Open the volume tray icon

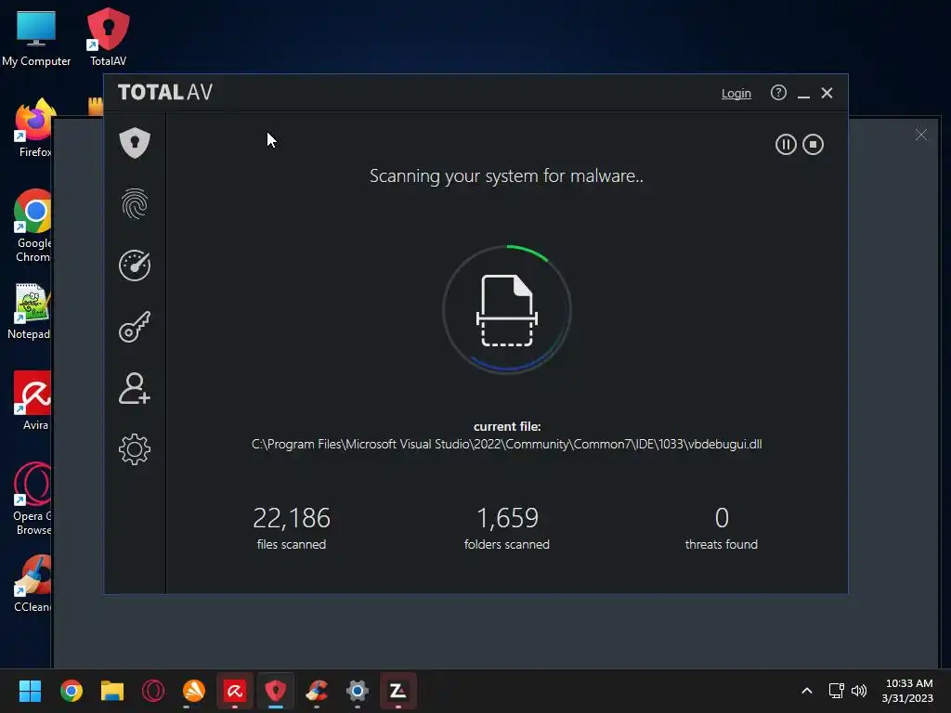(x=859, y=691)
